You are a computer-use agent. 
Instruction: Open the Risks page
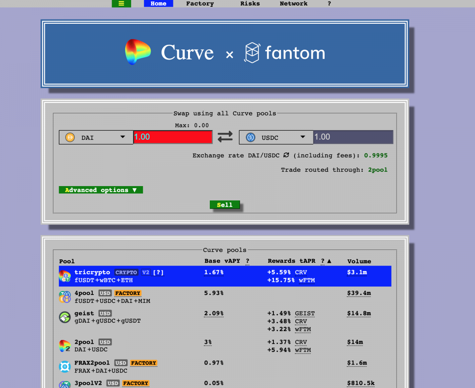250,4
